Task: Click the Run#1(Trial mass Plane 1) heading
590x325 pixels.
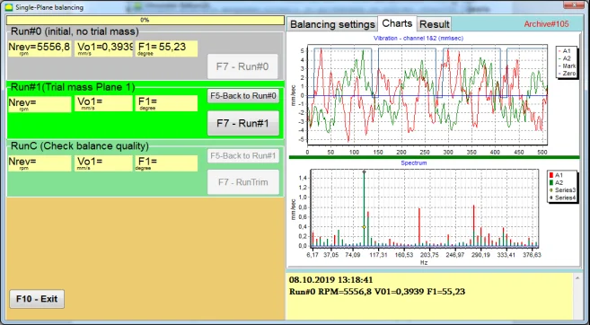Action: coord(73,87)
